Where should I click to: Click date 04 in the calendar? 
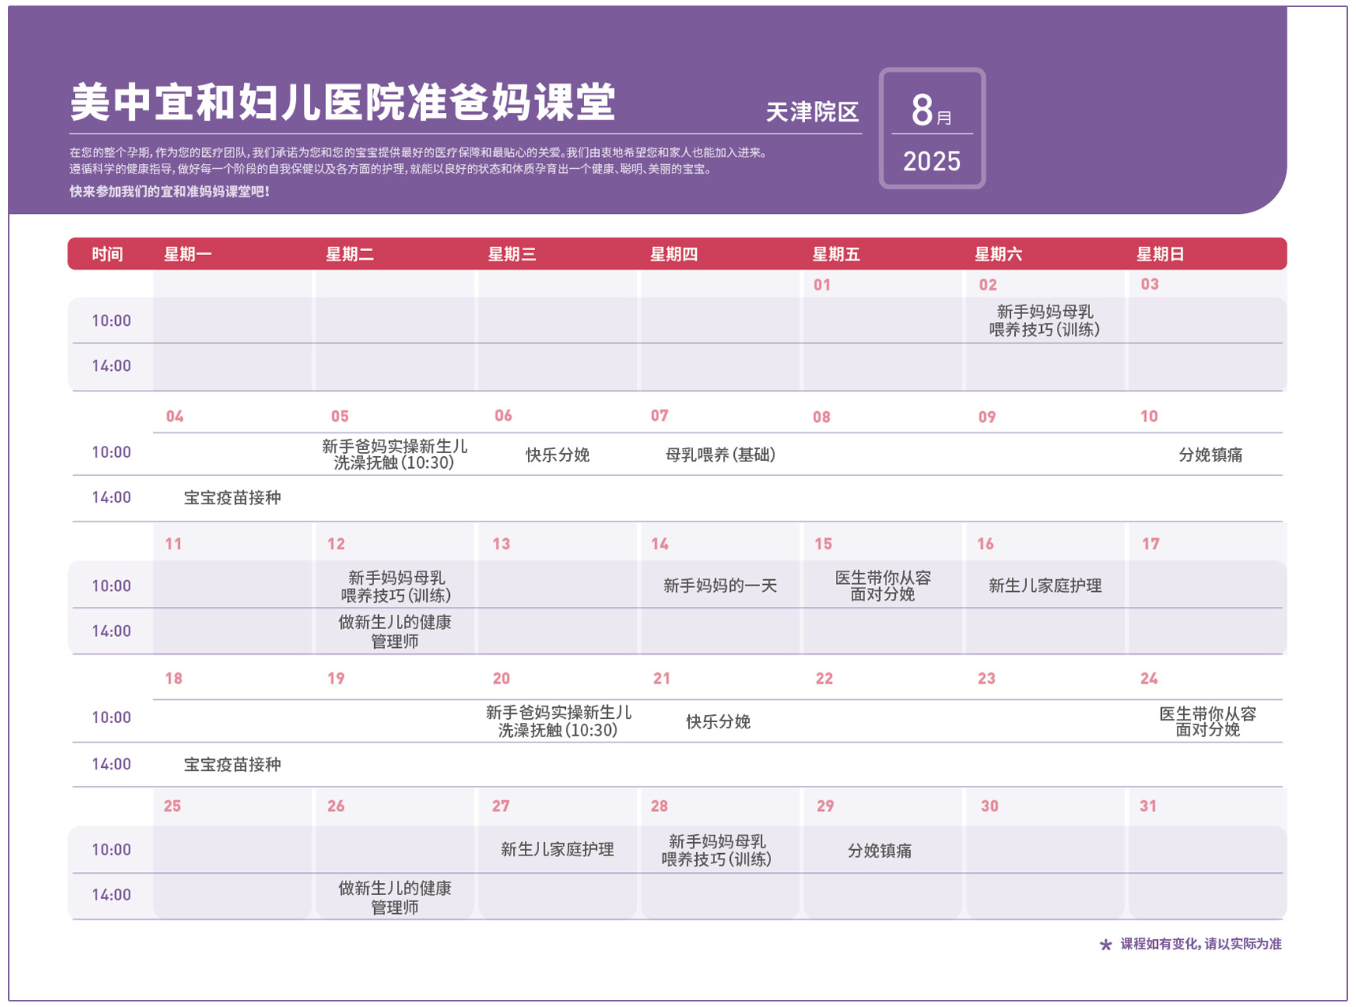click(x=174, y=417)
